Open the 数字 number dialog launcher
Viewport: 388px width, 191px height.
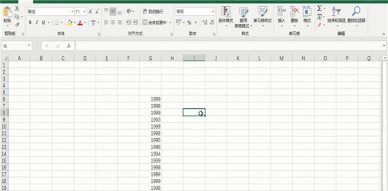214,34
